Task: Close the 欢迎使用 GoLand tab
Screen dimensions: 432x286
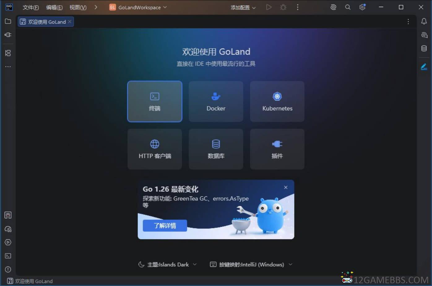Action: click(x=70, y=22)
